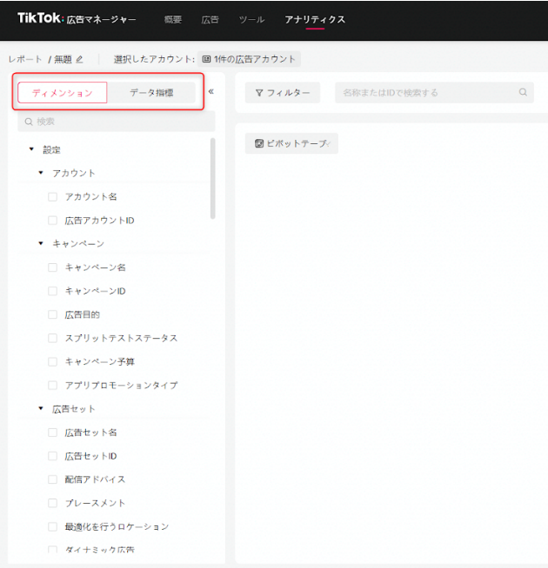Collapse the 設定 tree section
The image size is (548, 568).
point(31,149)
